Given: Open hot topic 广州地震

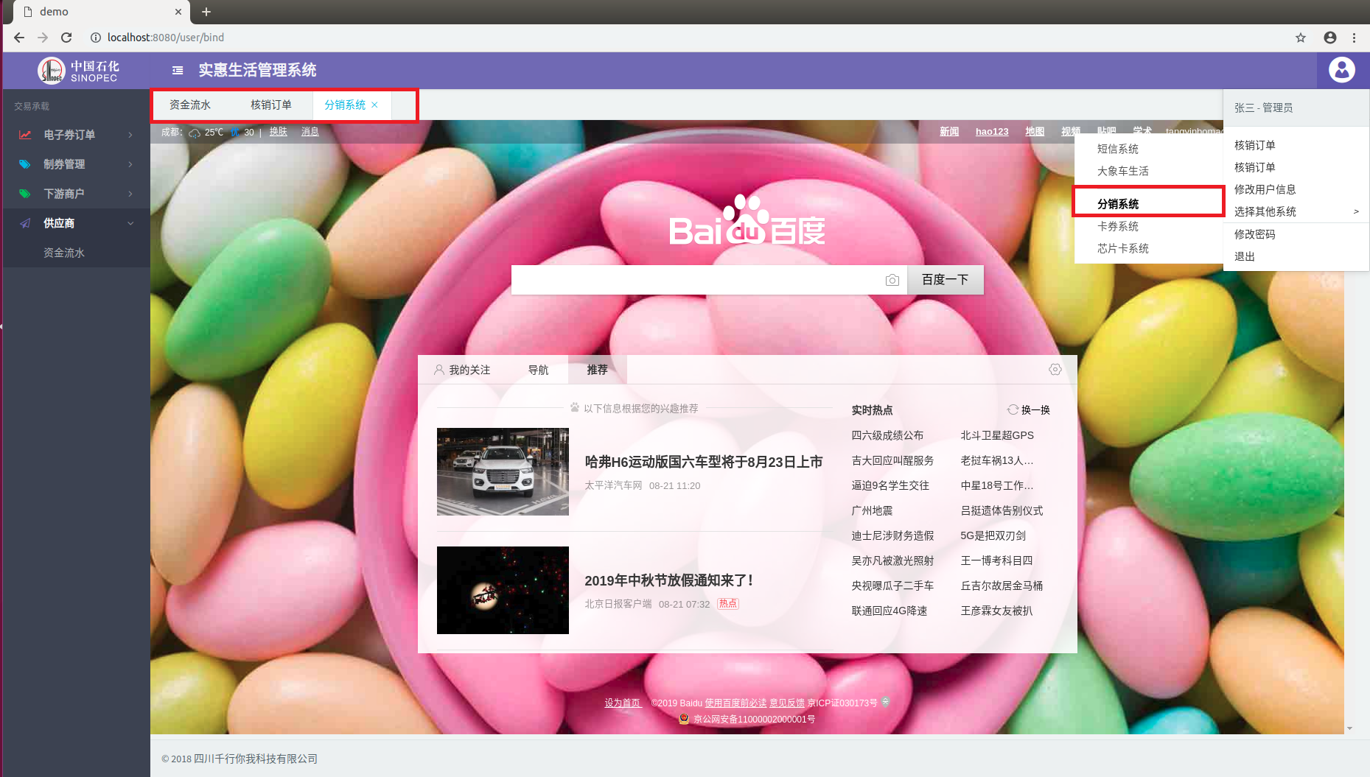Looking at the screenshot, I should click(872, 510).
